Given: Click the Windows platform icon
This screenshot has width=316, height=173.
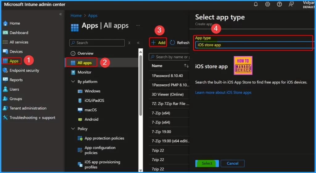Looking at the screenshot, I should point(80,91).
